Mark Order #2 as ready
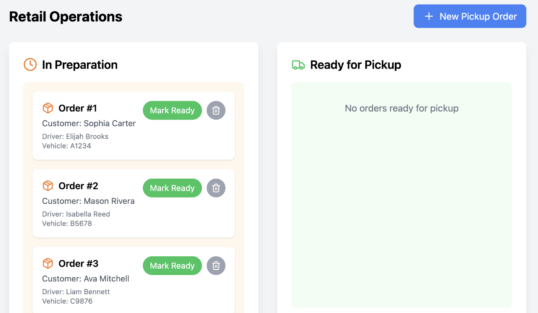Screen dimensions: 538x313 click(x=172, y=188)
